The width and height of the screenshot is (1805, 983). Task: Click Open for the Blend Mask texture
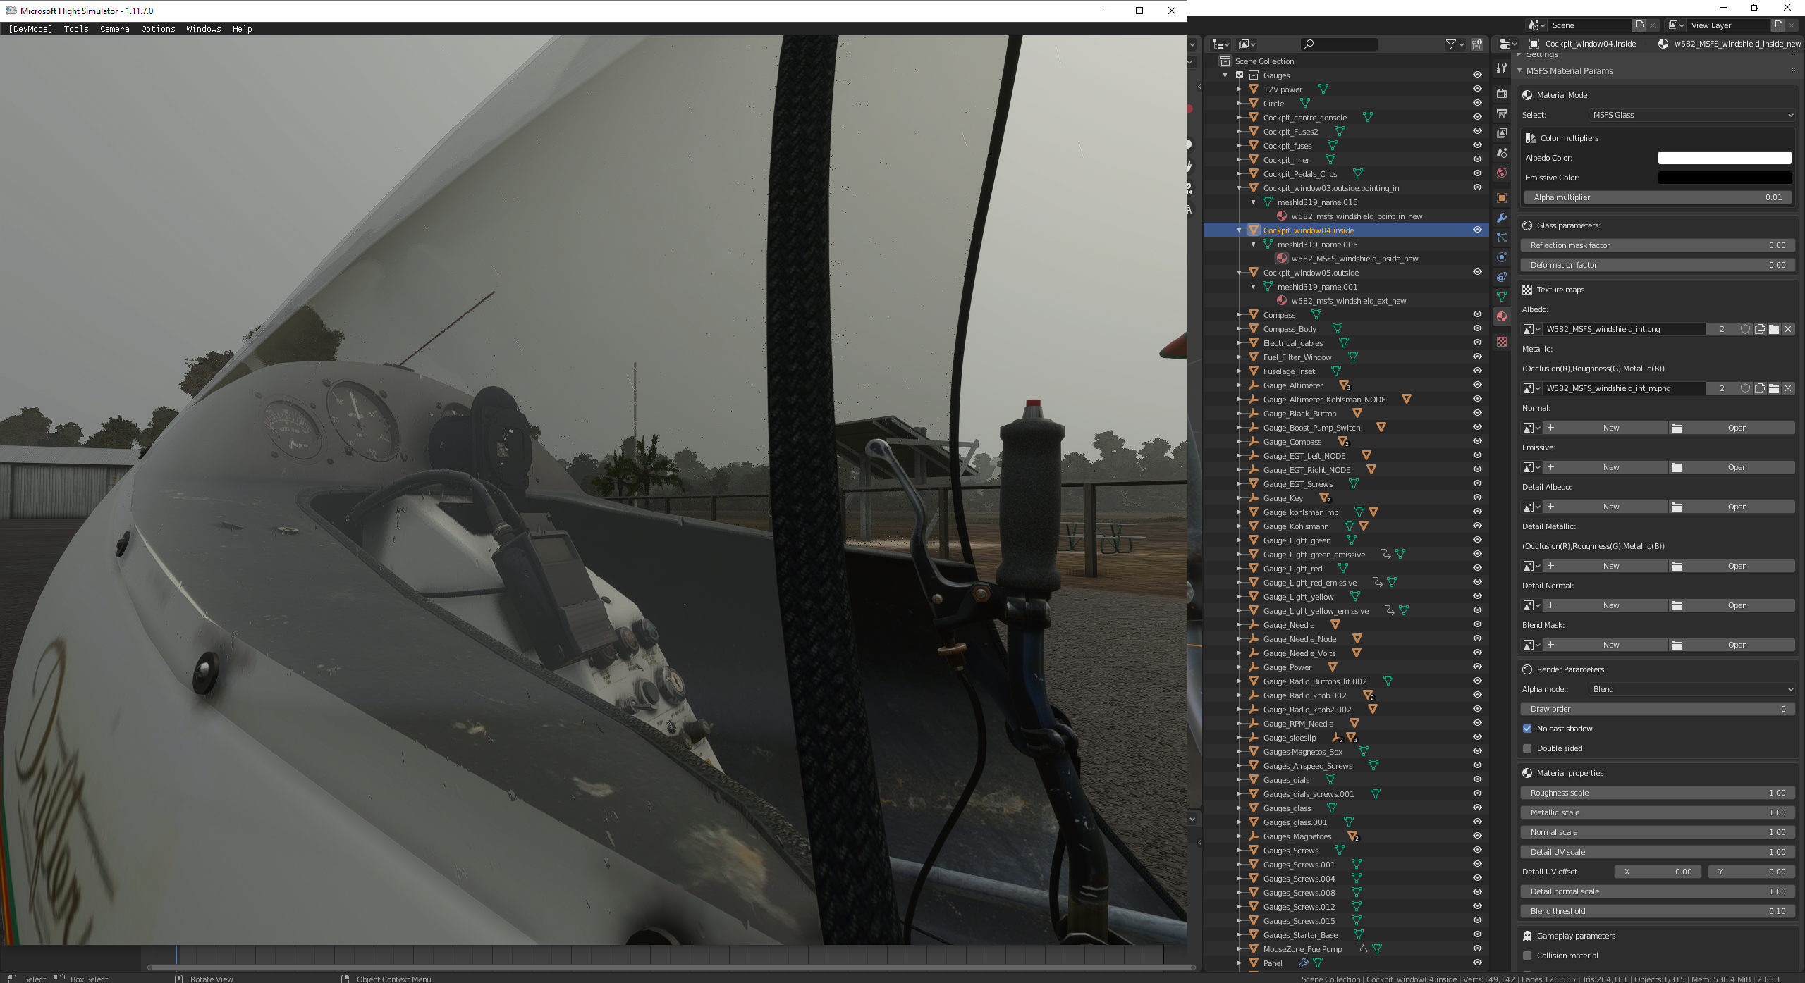[1732, 645]
